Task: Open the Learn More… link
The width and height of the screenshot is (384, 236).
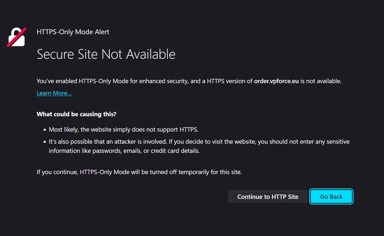Action: click(x=54, y=93)
